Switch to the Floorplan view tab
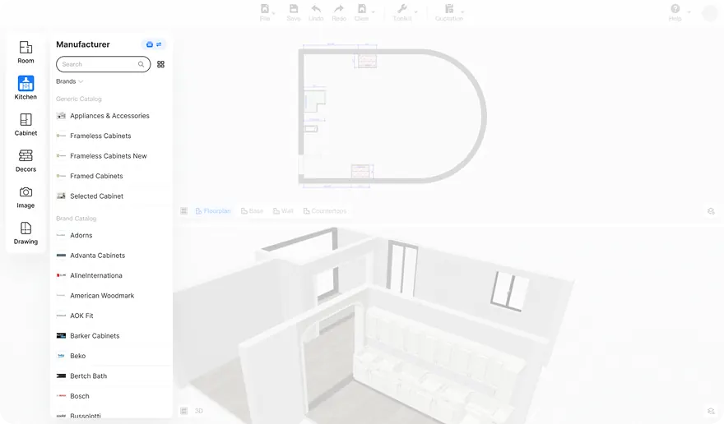This screenshot has width=724, height=424. pyautogui.click(x=213, y=211)
